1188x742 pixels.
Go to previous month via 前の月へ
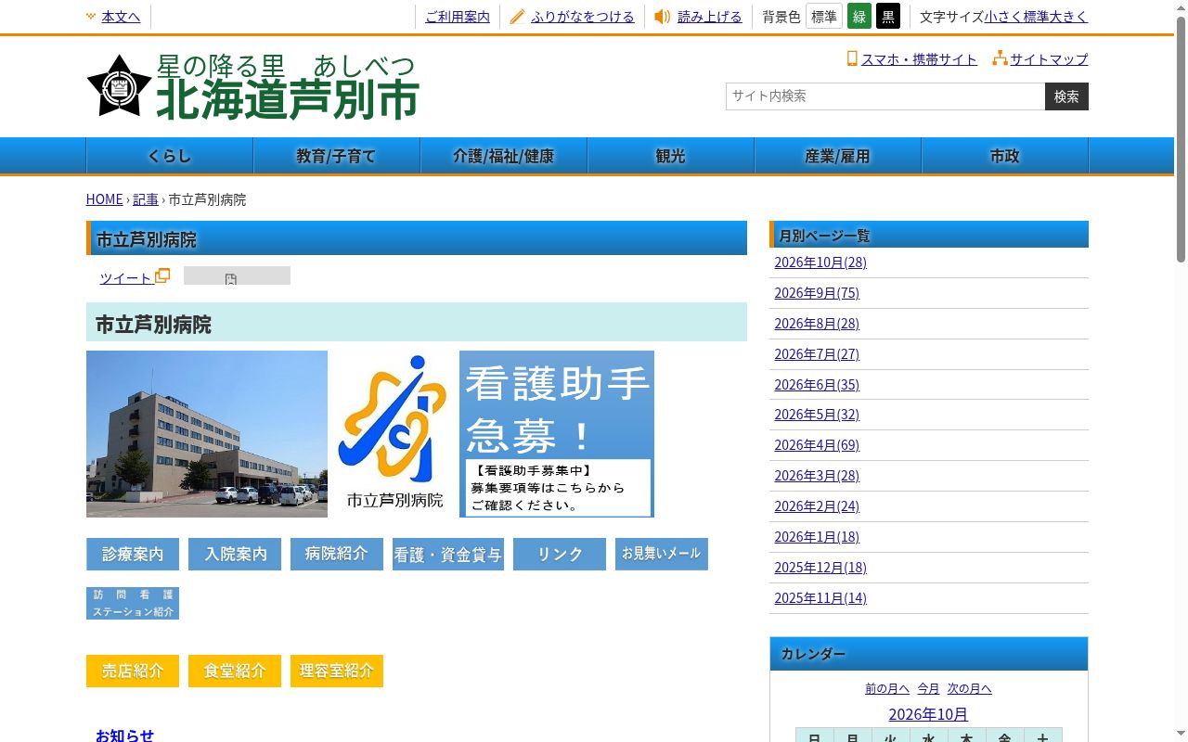(887, 688)
